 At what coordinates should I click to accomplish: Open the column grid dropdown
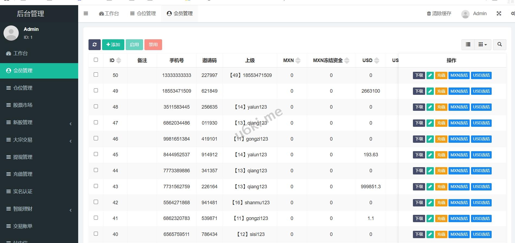click(482, 44)
